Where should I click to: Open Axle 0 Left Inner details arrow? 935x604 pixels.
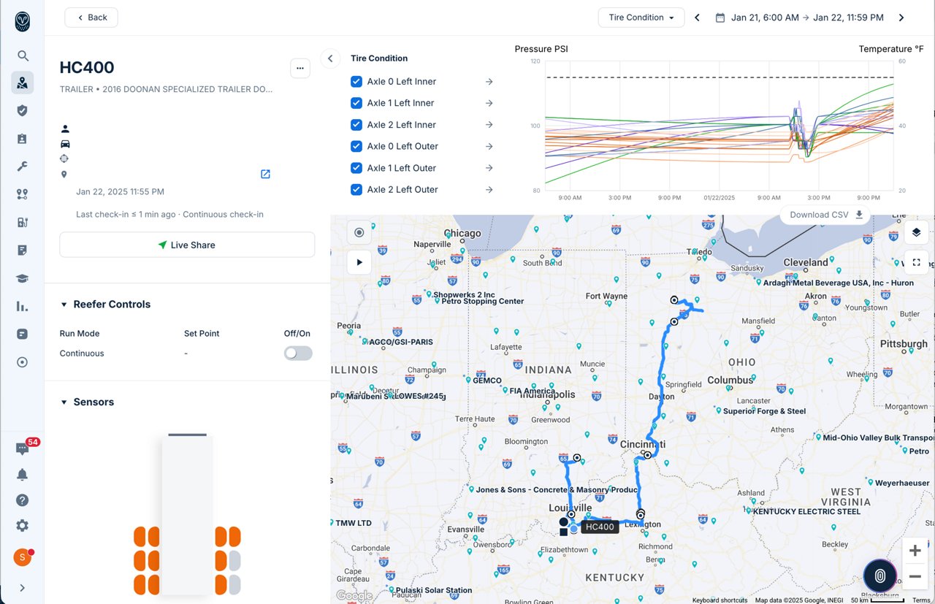point(489,82)
